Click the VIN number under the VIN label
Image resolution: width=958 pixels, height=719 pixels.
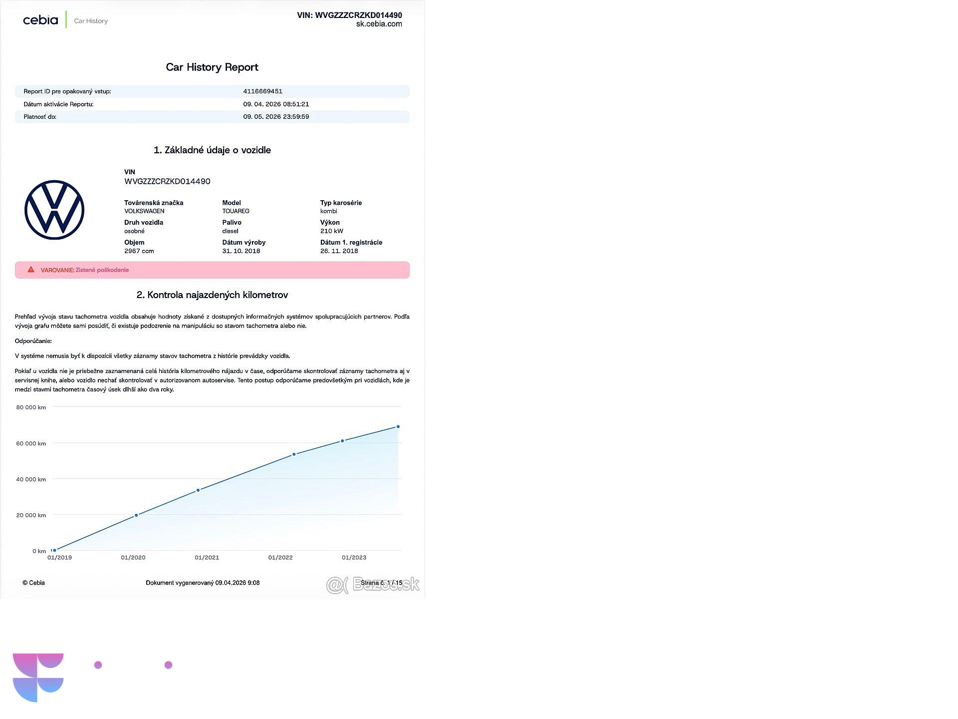[167, 181]
